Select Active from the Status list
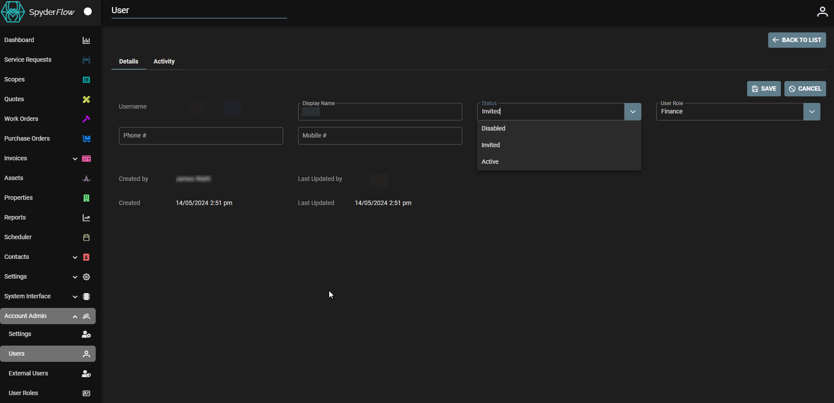The height and width of the screenshot is (403, 834). (x=490, y=162)
